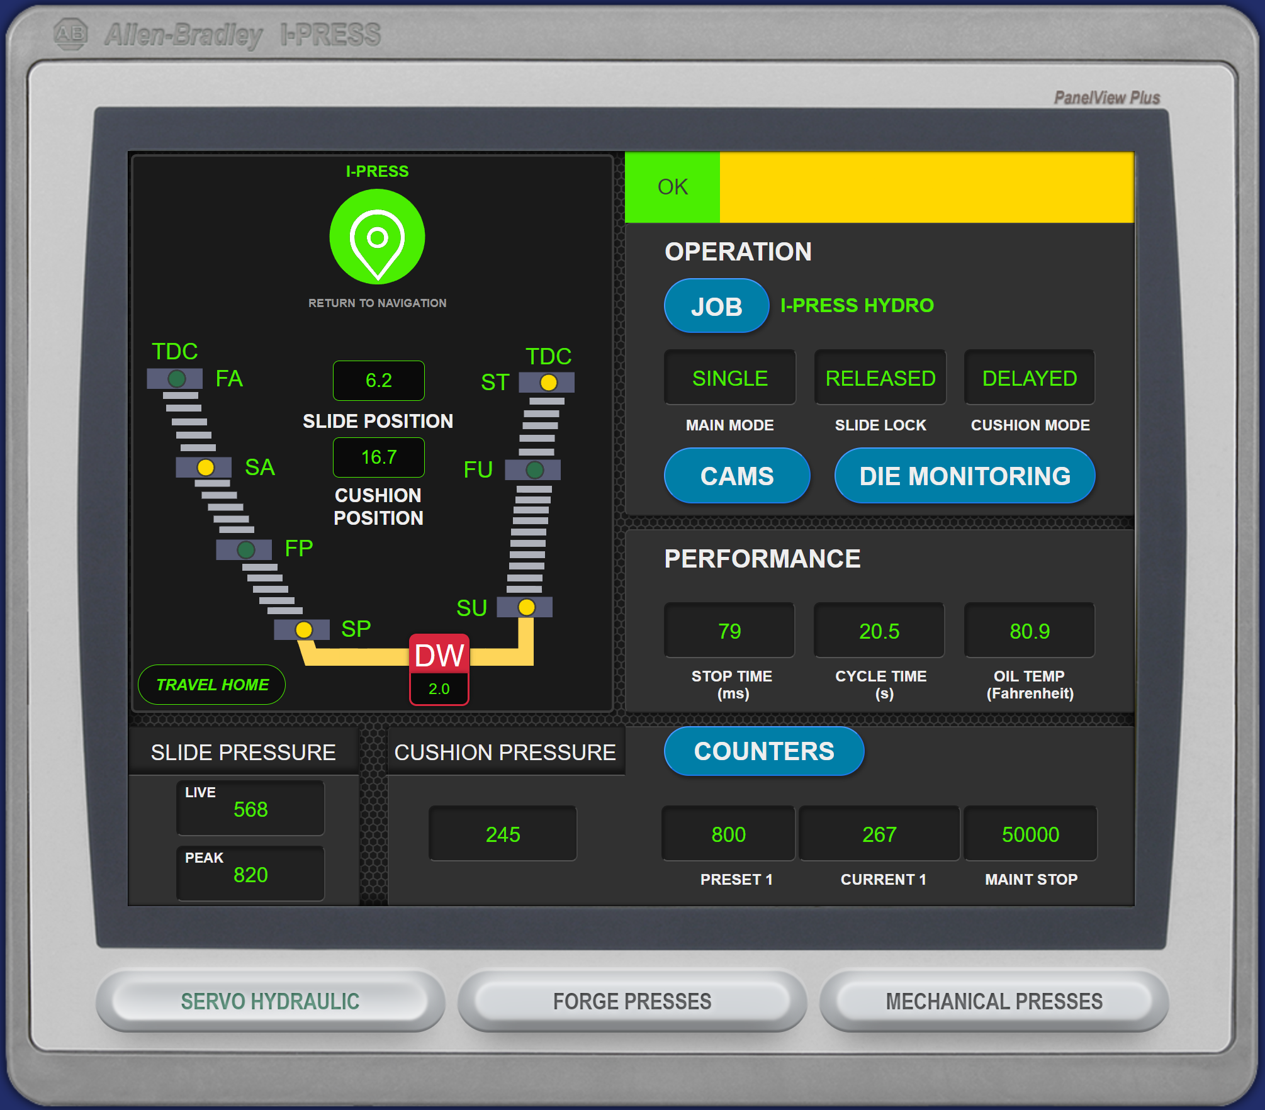Click the green Return to Navigation pin icon
Image resolution: width=1265 pixels, height=1110 pixels.
tap(377, 237)
